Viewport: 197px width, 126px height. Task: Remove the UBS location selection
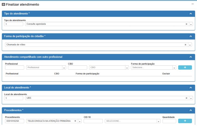[186, 98]
